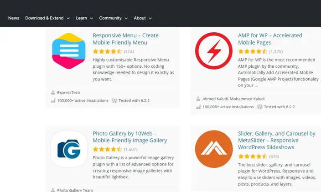Click the AMP for WP star rating

(253, 51)
